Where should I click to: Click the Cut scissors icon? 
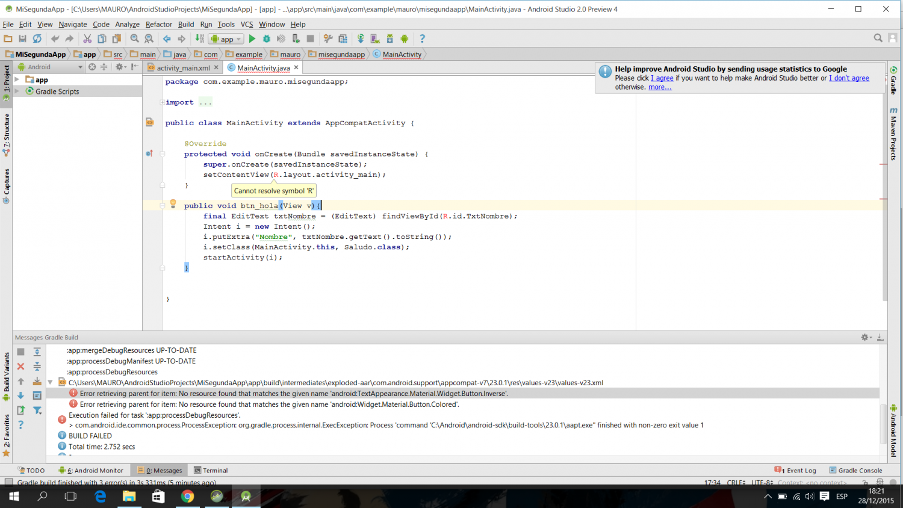tap(87, 39)
